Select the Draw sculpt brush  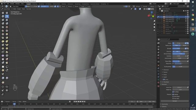(3, 13)
